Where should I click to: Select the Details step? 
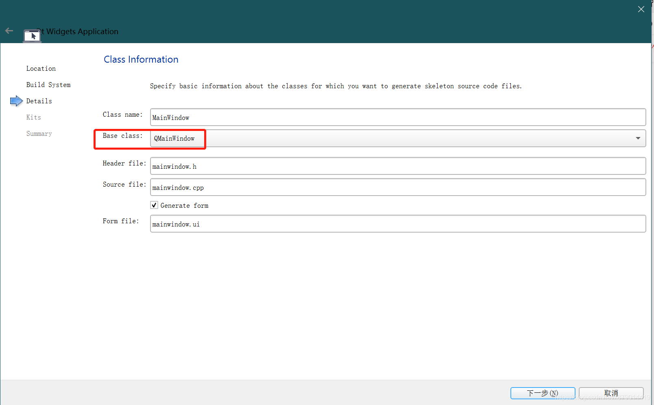pyautogui.click(x=39, y=101)
